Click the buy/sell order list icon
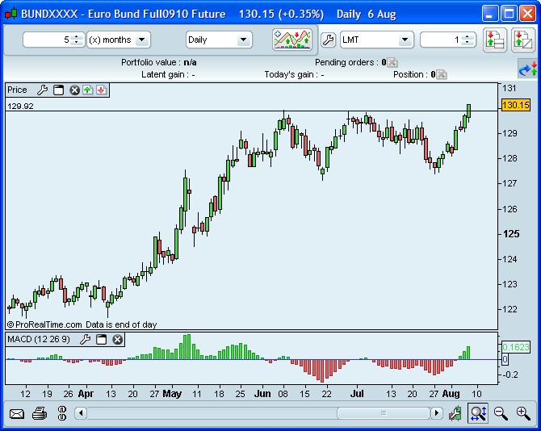 [495, 40]
